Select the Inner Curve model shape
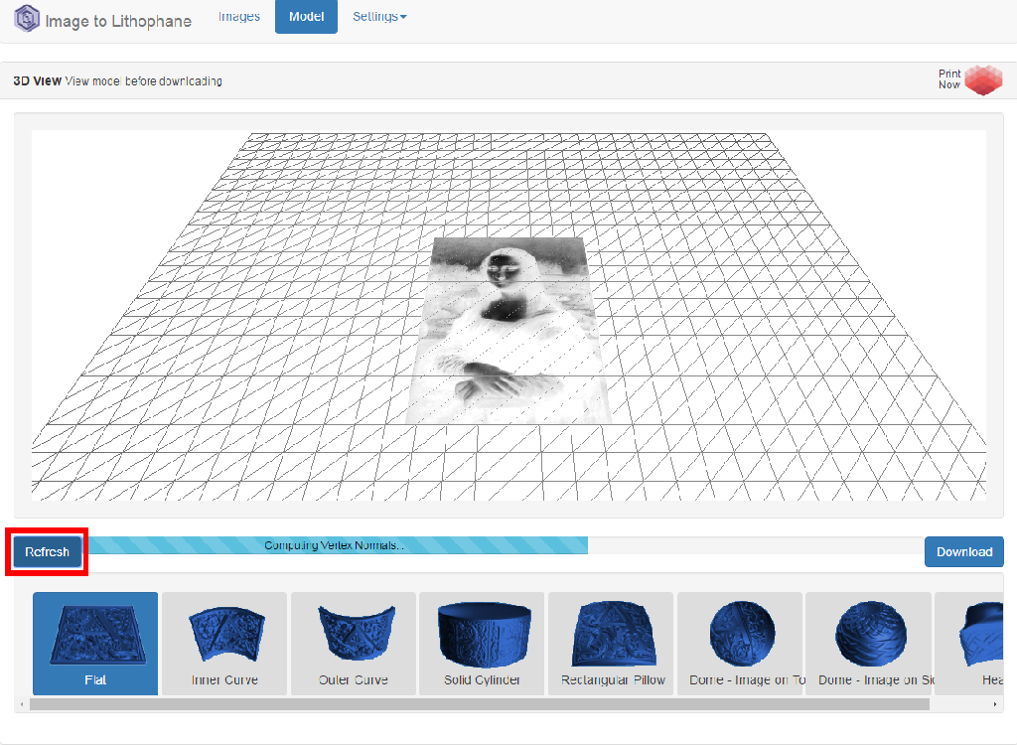This screenshot has width=1017, height=745. (224, 643)
